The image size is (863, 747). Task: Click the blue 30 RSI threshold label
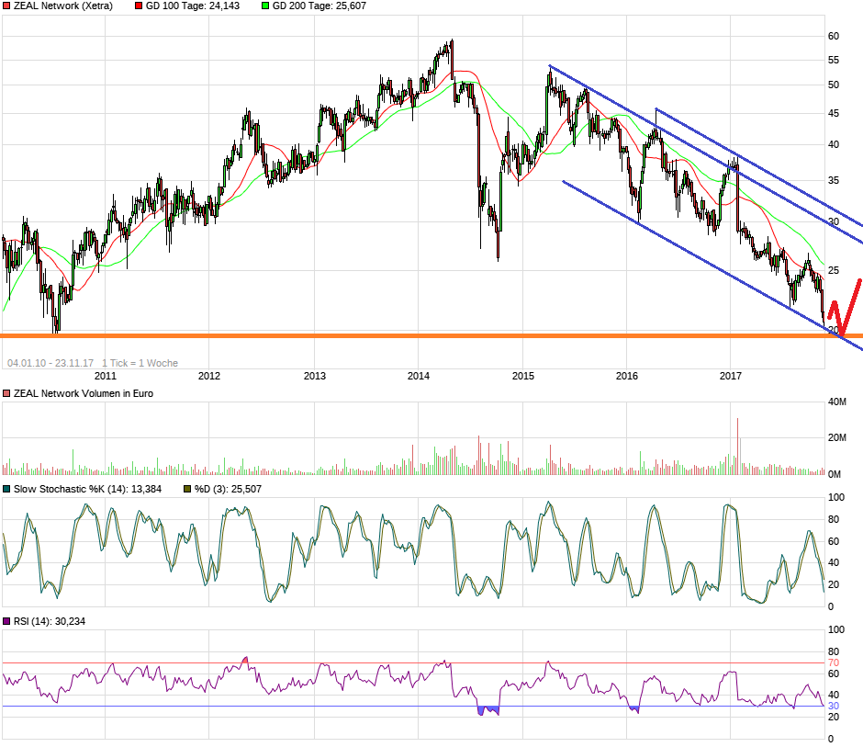tap(834, 707)
